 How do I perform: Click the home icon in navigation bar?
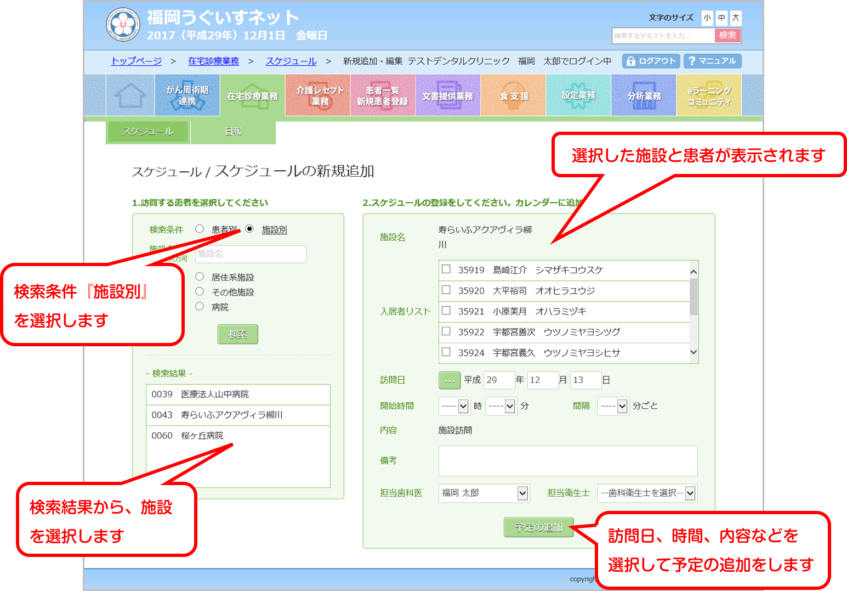click(x=130, y=95)
